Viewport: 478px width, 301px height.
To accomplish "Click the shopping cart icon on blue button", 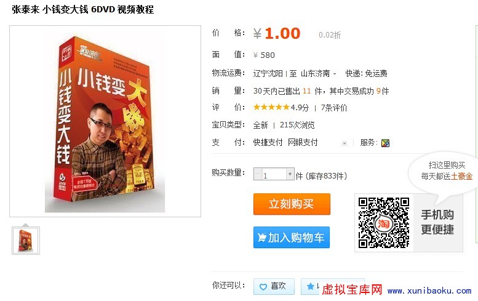I will pyautogui.click(x=262, y=237).
